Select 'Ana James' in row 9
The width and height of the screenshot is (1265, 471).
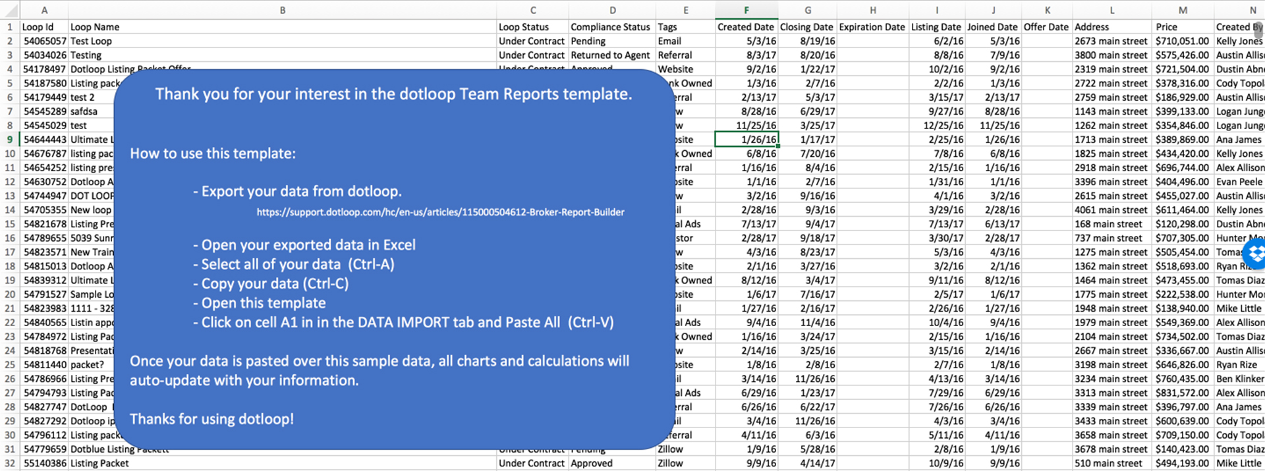1239,139
